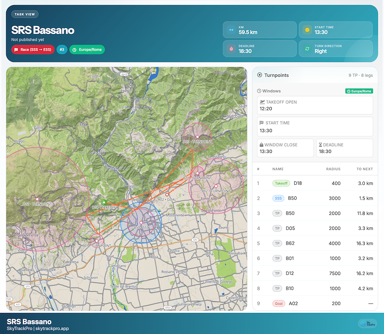The height and width of the screenshot is (334, 384).
Task: Click the Takeoff Open plane icon
Action: (x=262, y=102)
